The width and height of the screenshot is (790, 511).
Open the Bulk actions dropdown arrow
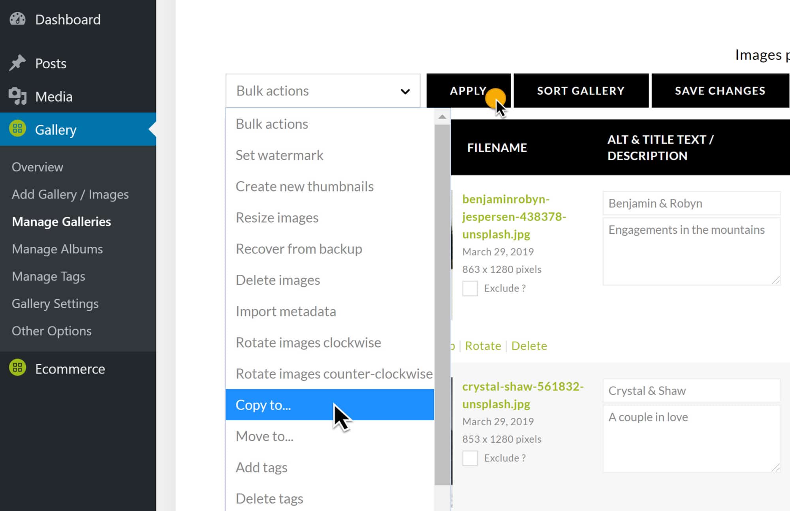(x=405, y=91)
